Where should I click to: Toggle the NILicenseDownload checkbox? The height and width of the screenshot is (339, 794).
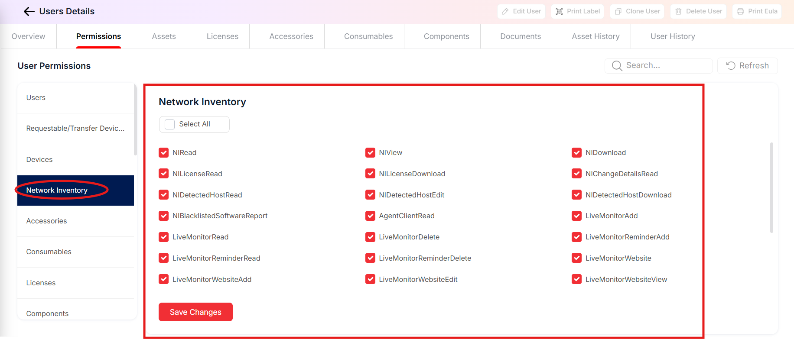click(x=370, y=174)
